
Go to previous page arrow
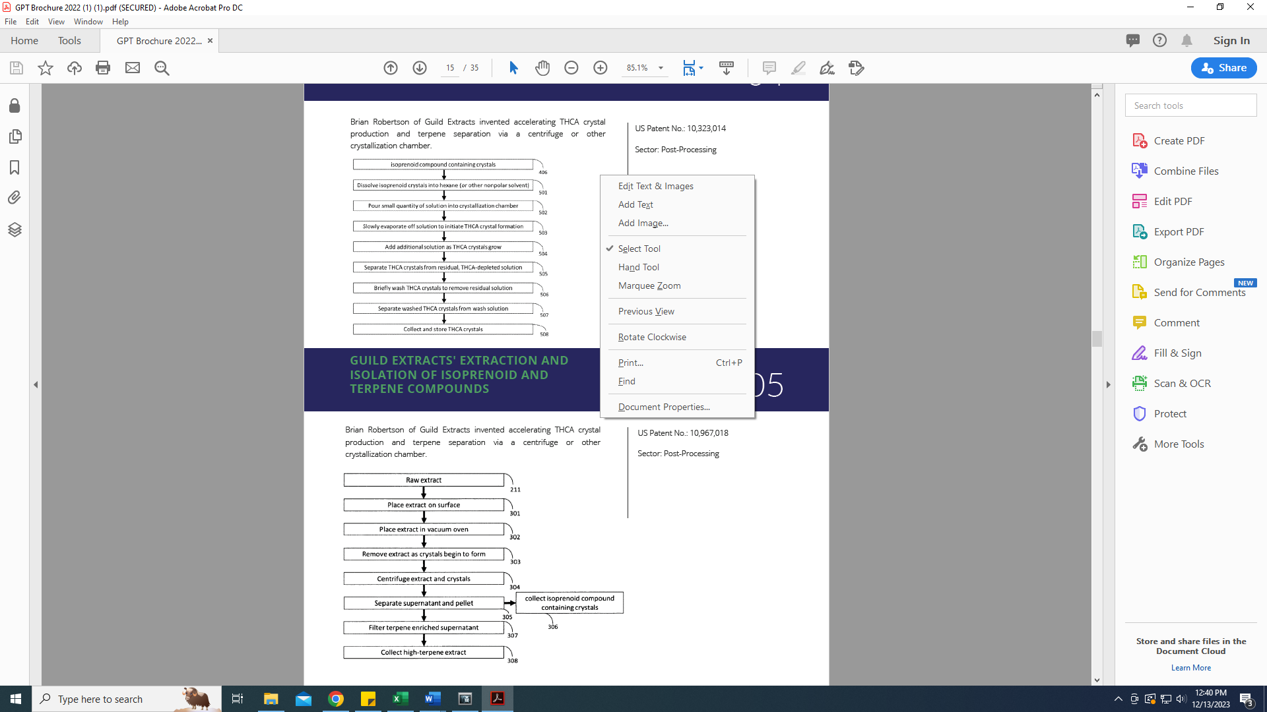(x=391, y=68)
